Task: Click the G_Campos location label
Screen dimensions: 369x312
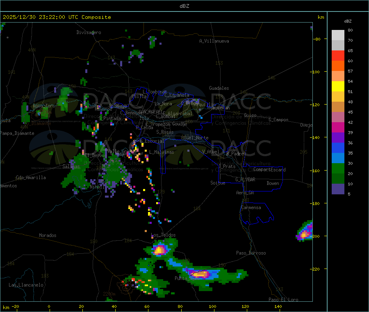Action: (279, 120)
